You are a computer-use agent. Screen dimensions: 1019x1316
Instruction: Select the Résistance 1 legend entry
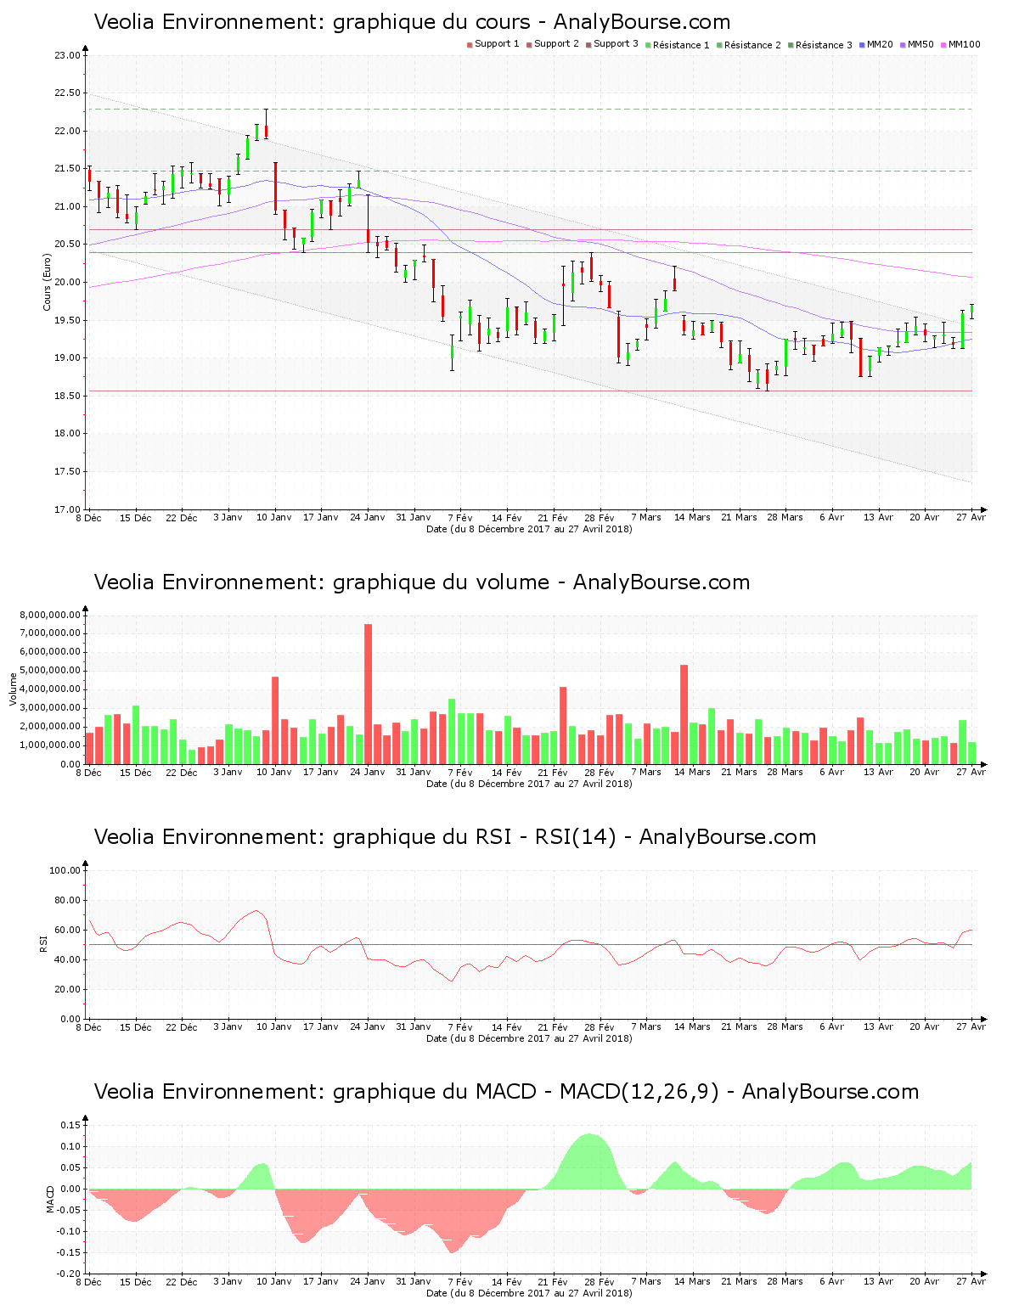click(x=677, y=45)
